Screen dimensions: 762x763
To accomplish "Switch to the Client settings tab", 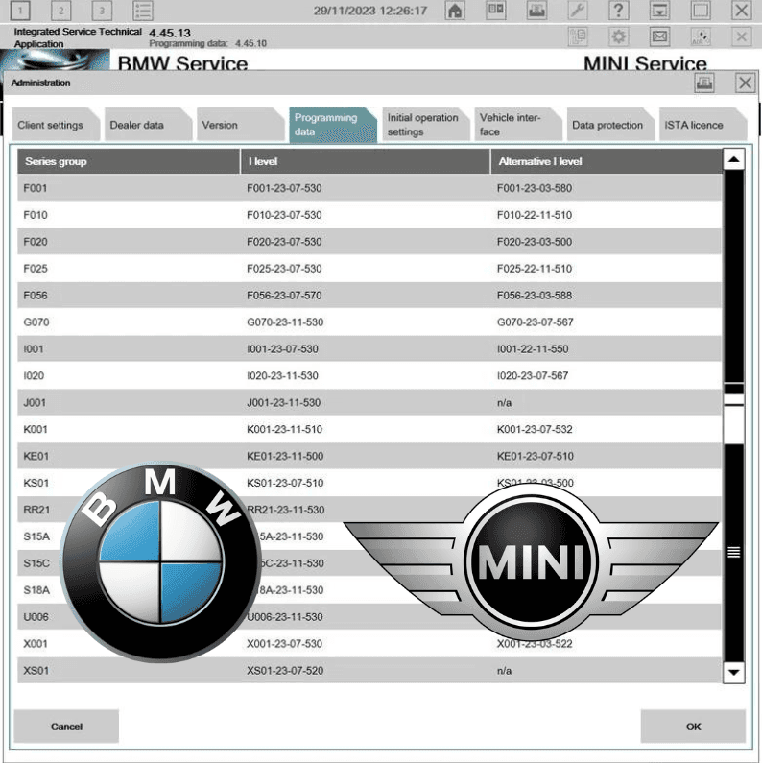I will (x=56, y=125).
